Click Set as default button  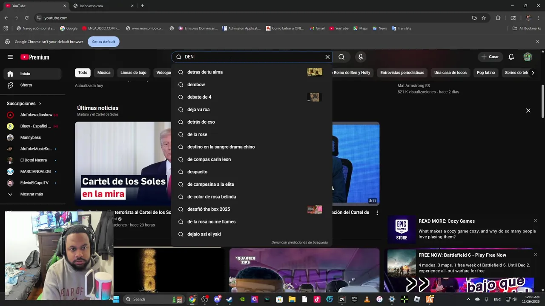coord(103,42)
